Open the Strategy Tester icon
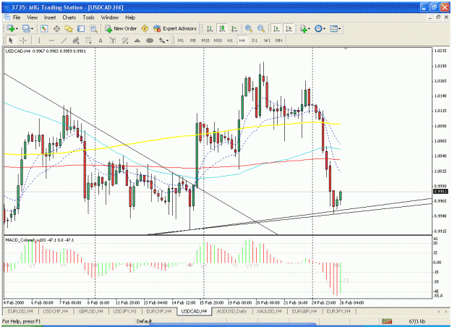This screenshot has height=327, width=452. point(93,28)
